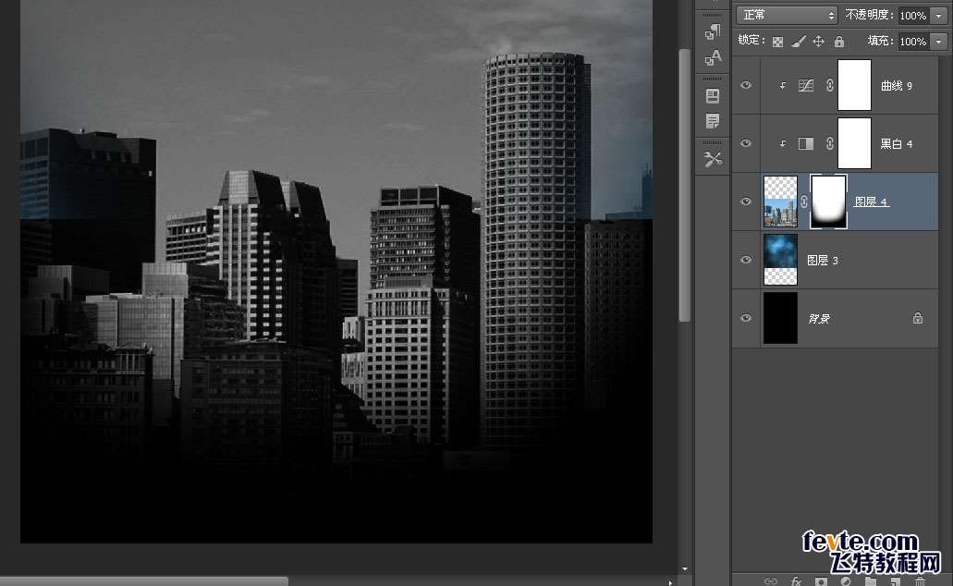953x586 pixels.
Task: Open the Character Styles panel icon
Action: tap(713, 57)
